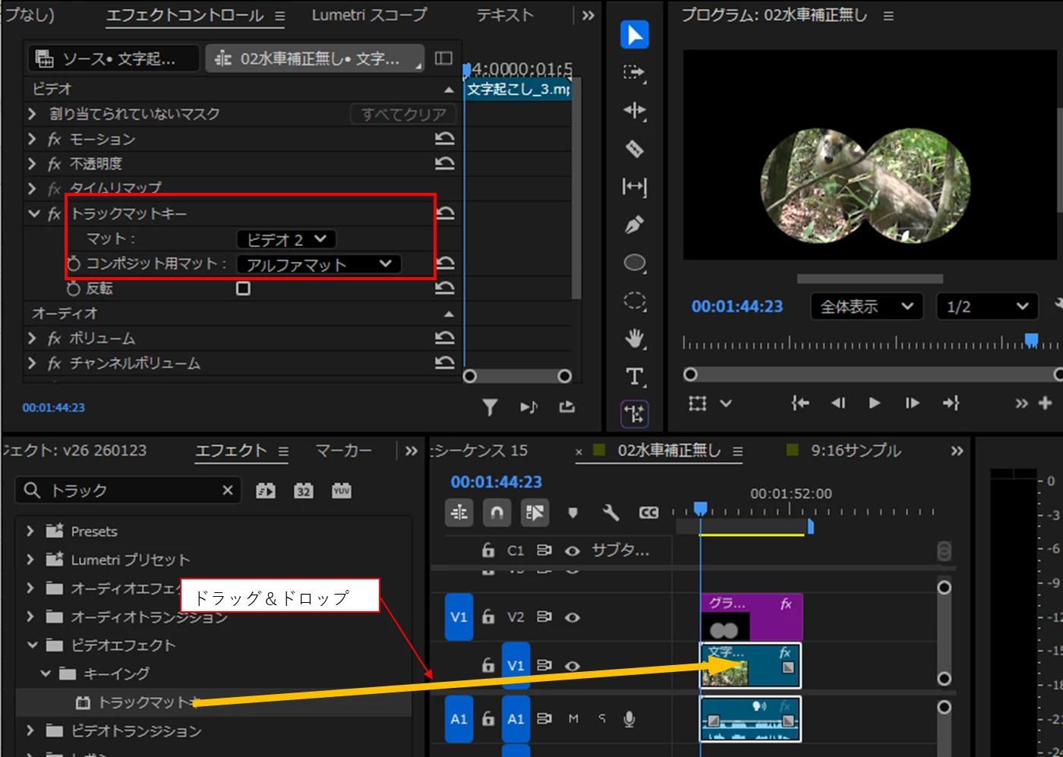Select the Track Select Forward tool

tap(634, 73)
